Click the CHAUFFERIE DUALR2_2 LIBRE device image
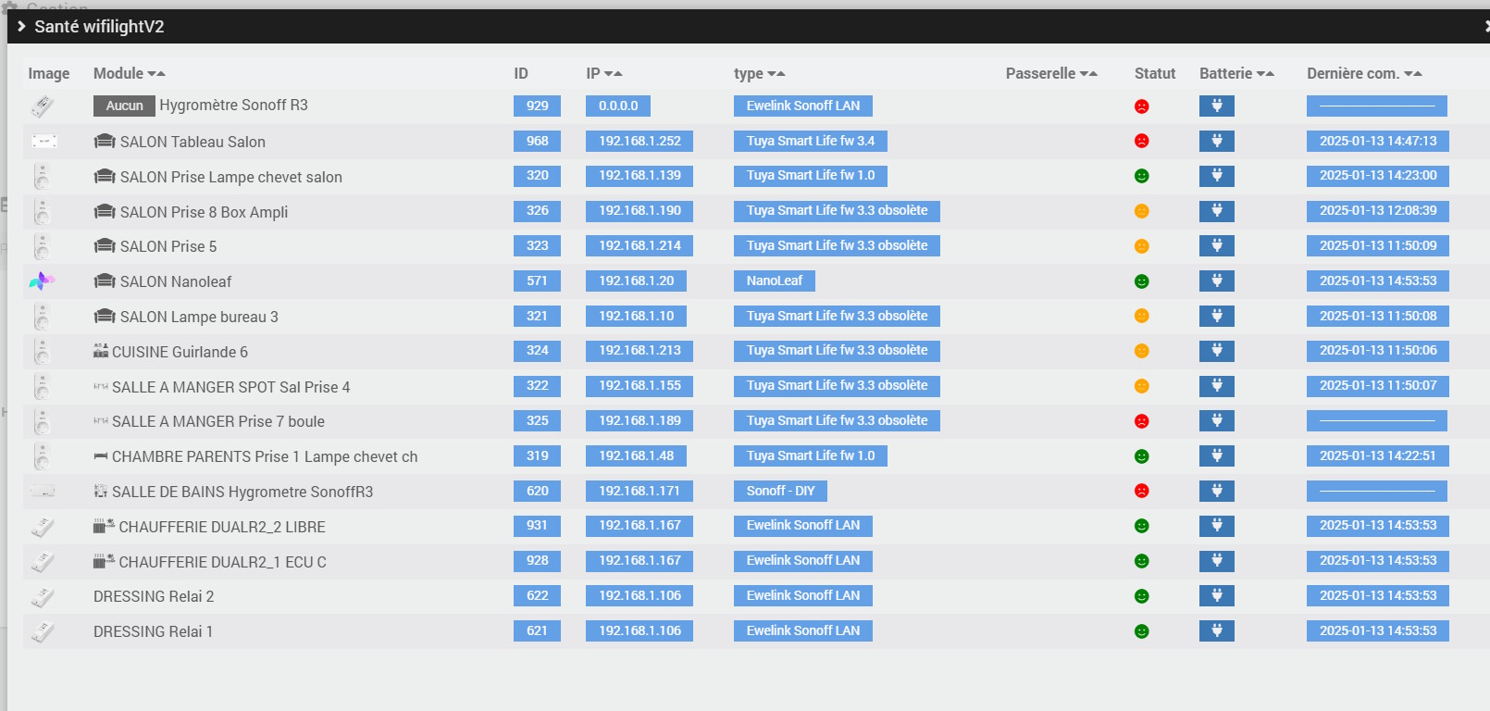This screenshot has width=1490, height=711. (x=42, y=527)
